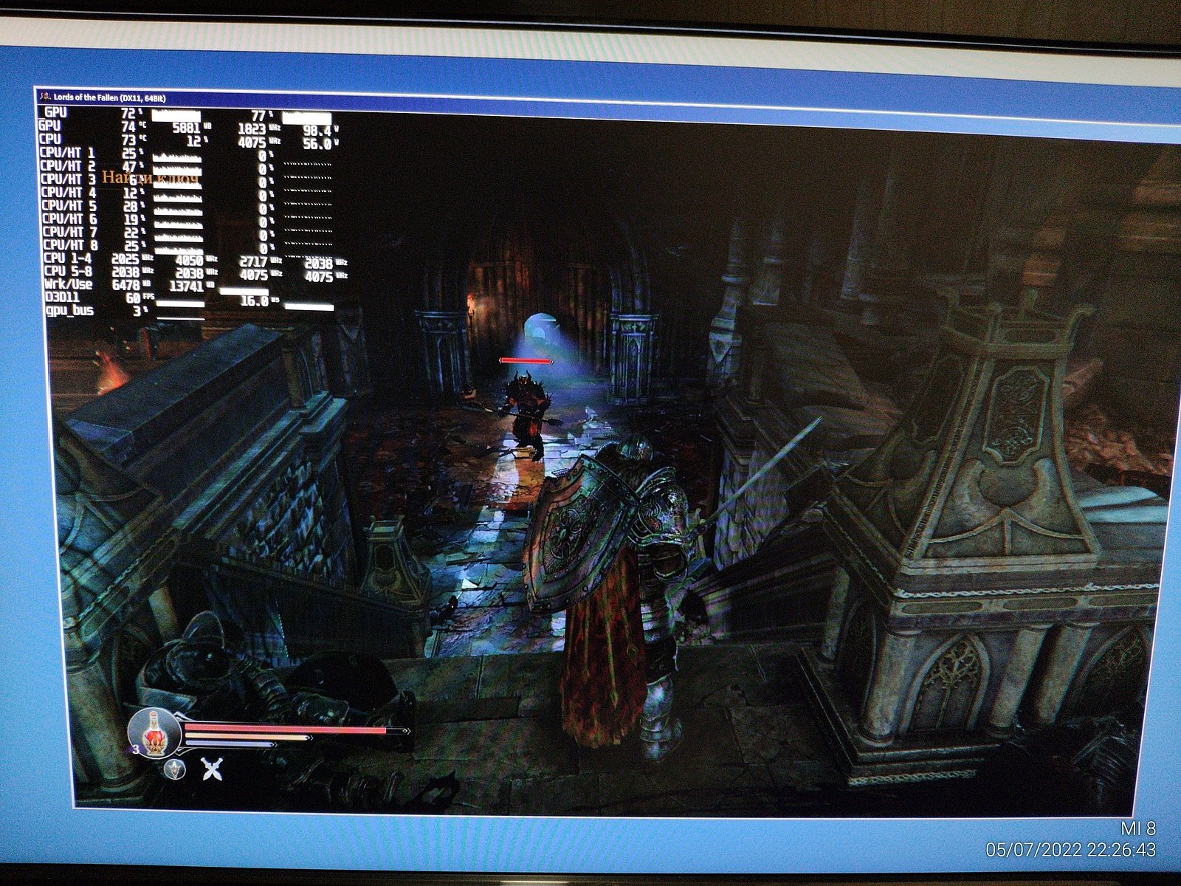
Task: Click the '2025' frequency value
Action: coord(126,258)
